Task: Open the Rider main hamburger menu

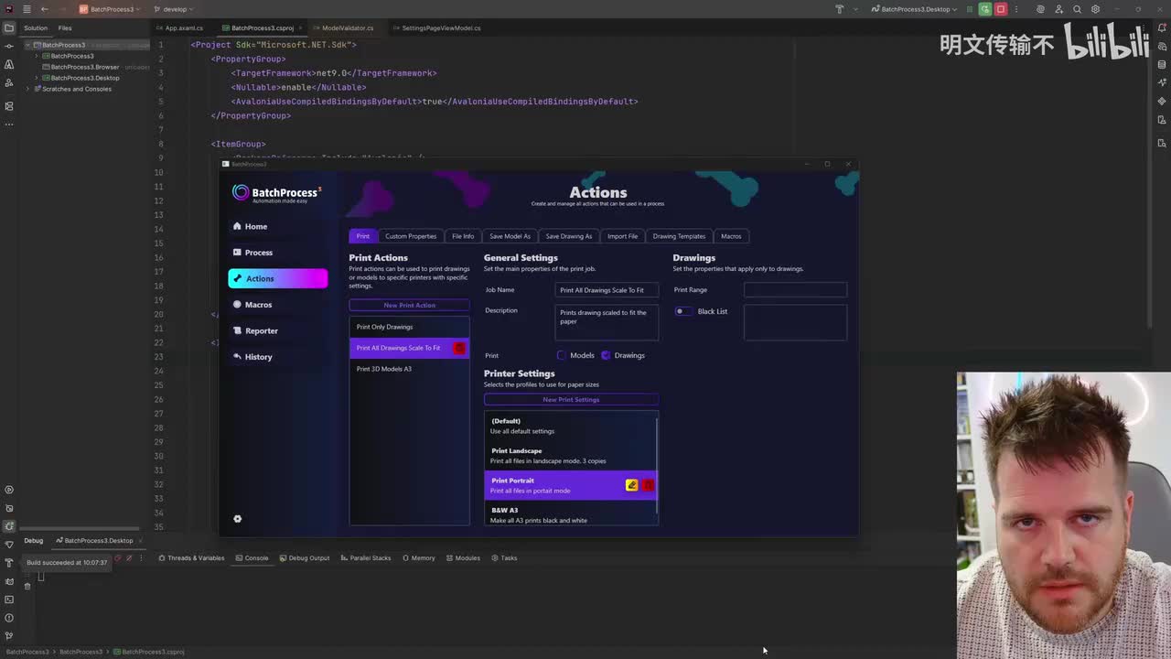Action: pos(27,9)
